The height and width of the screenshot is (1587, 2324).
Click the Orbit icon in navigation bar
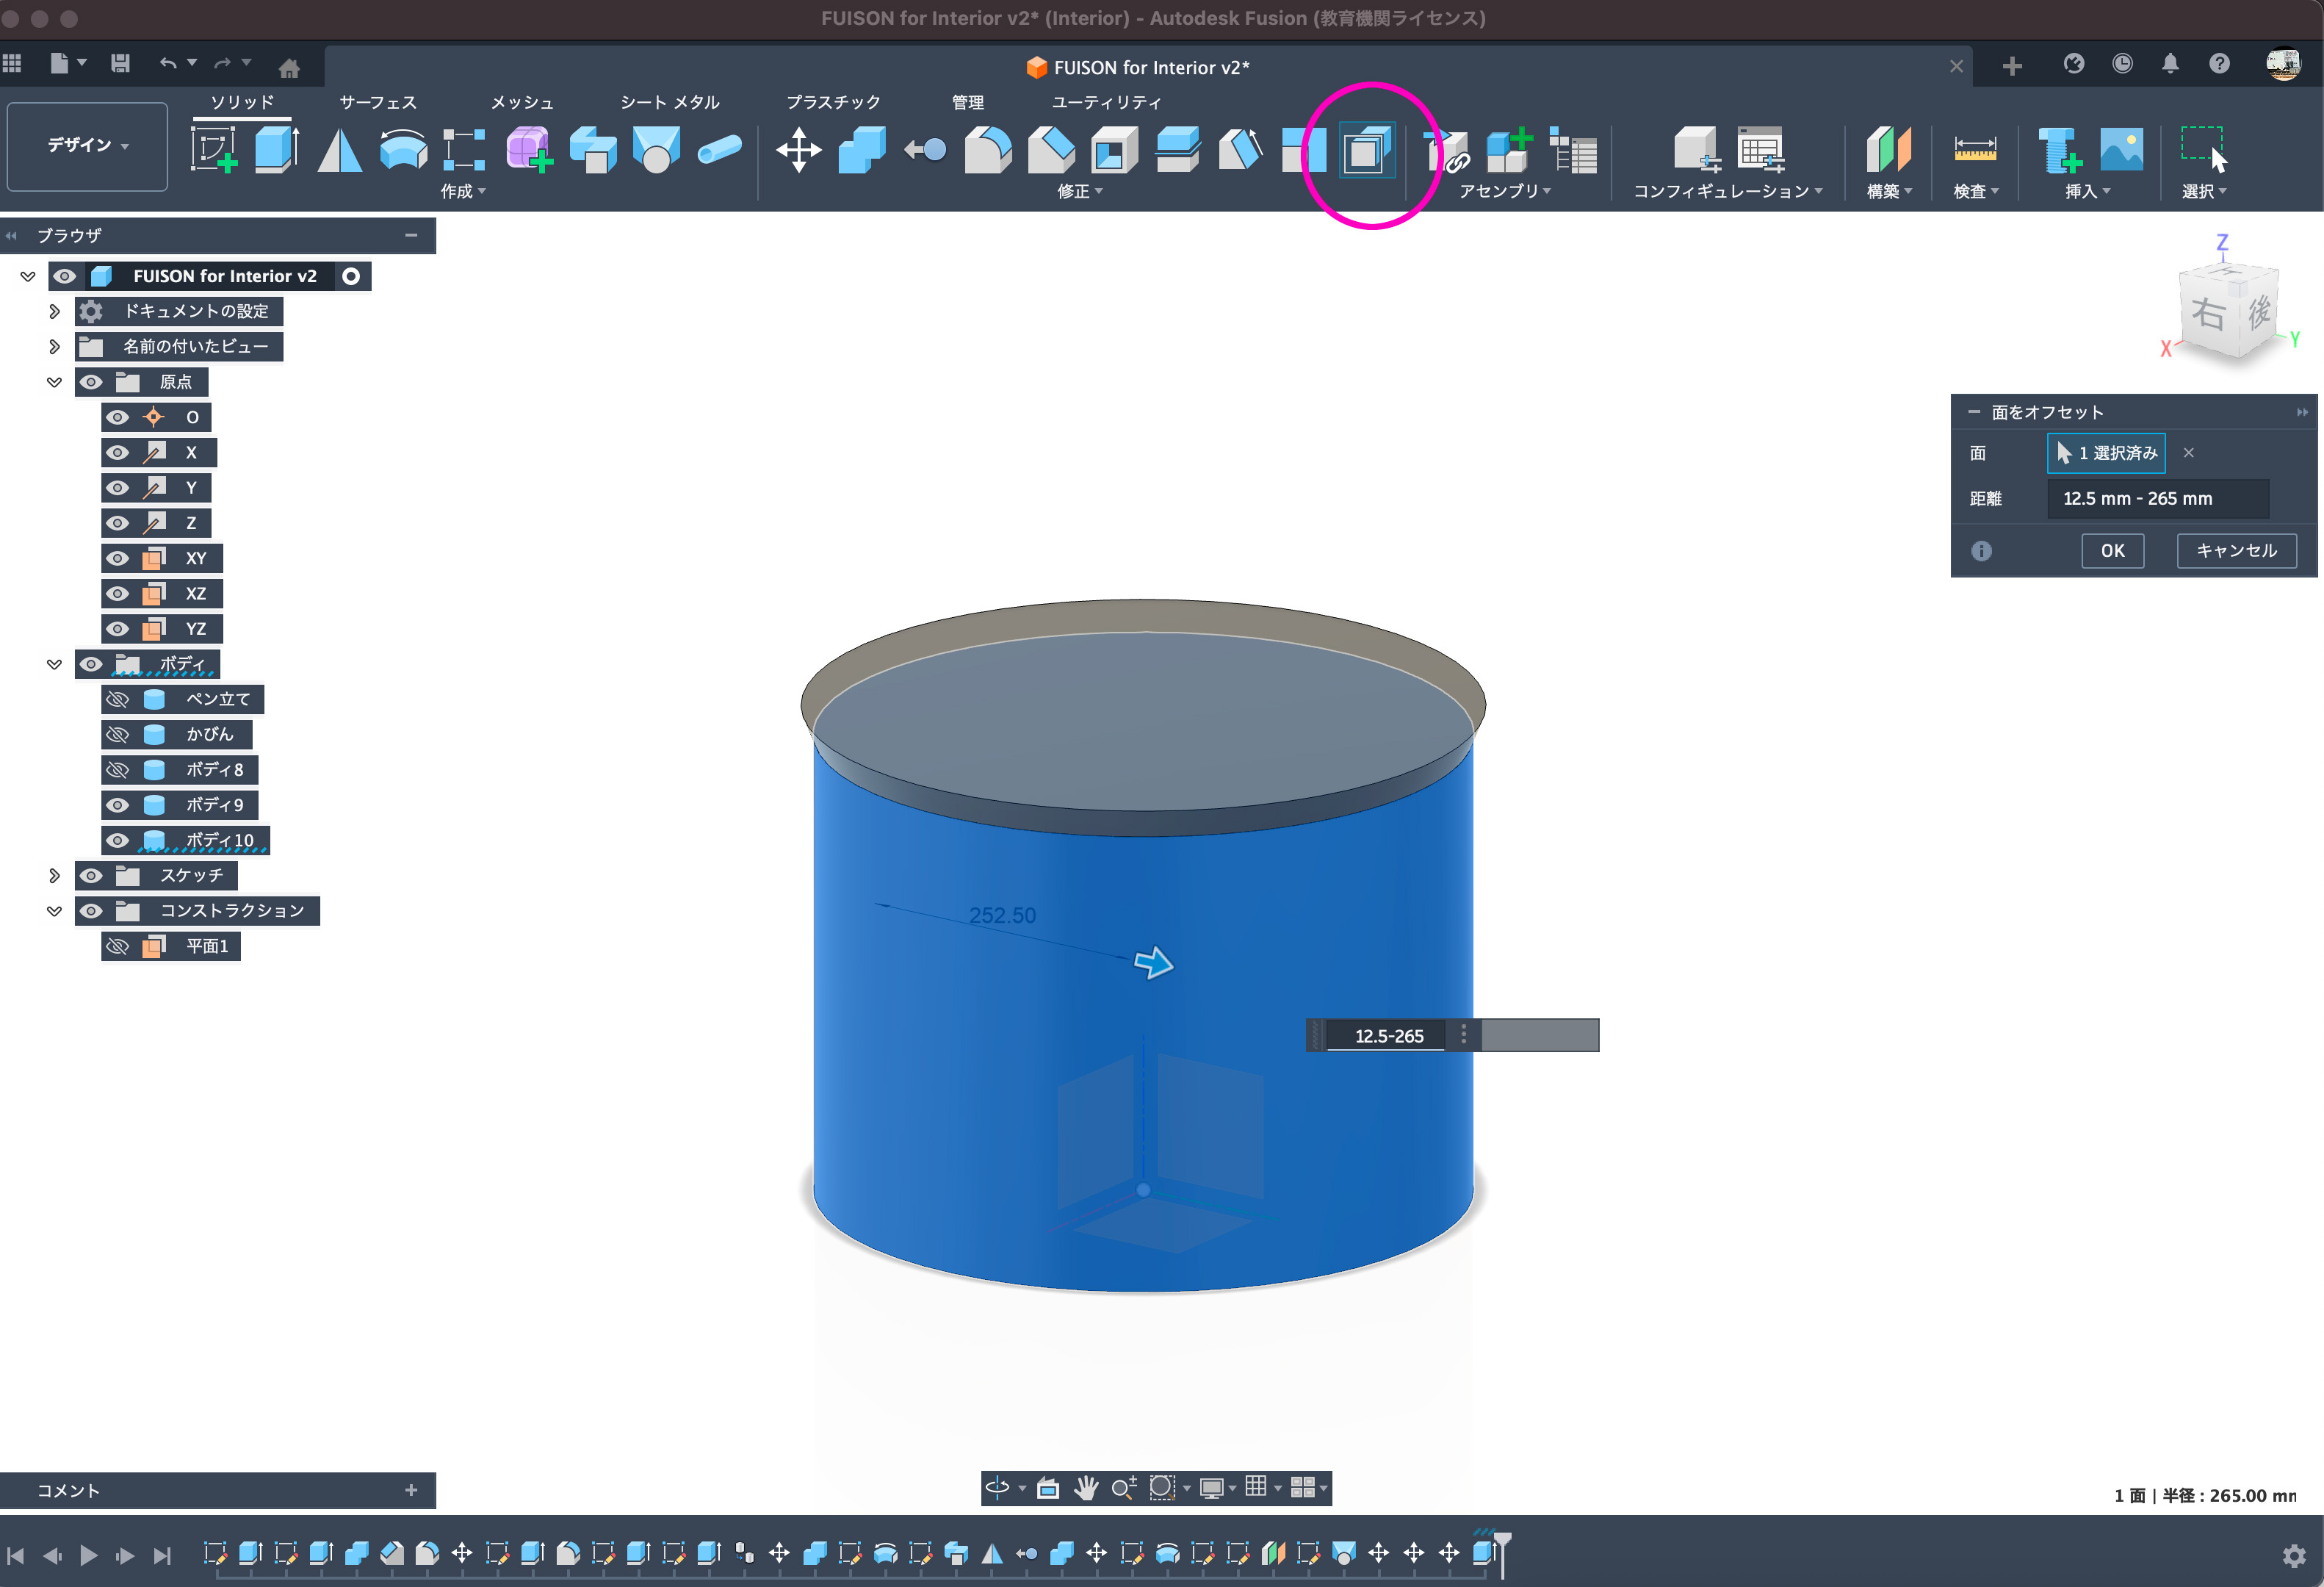tap(997, 1488)
